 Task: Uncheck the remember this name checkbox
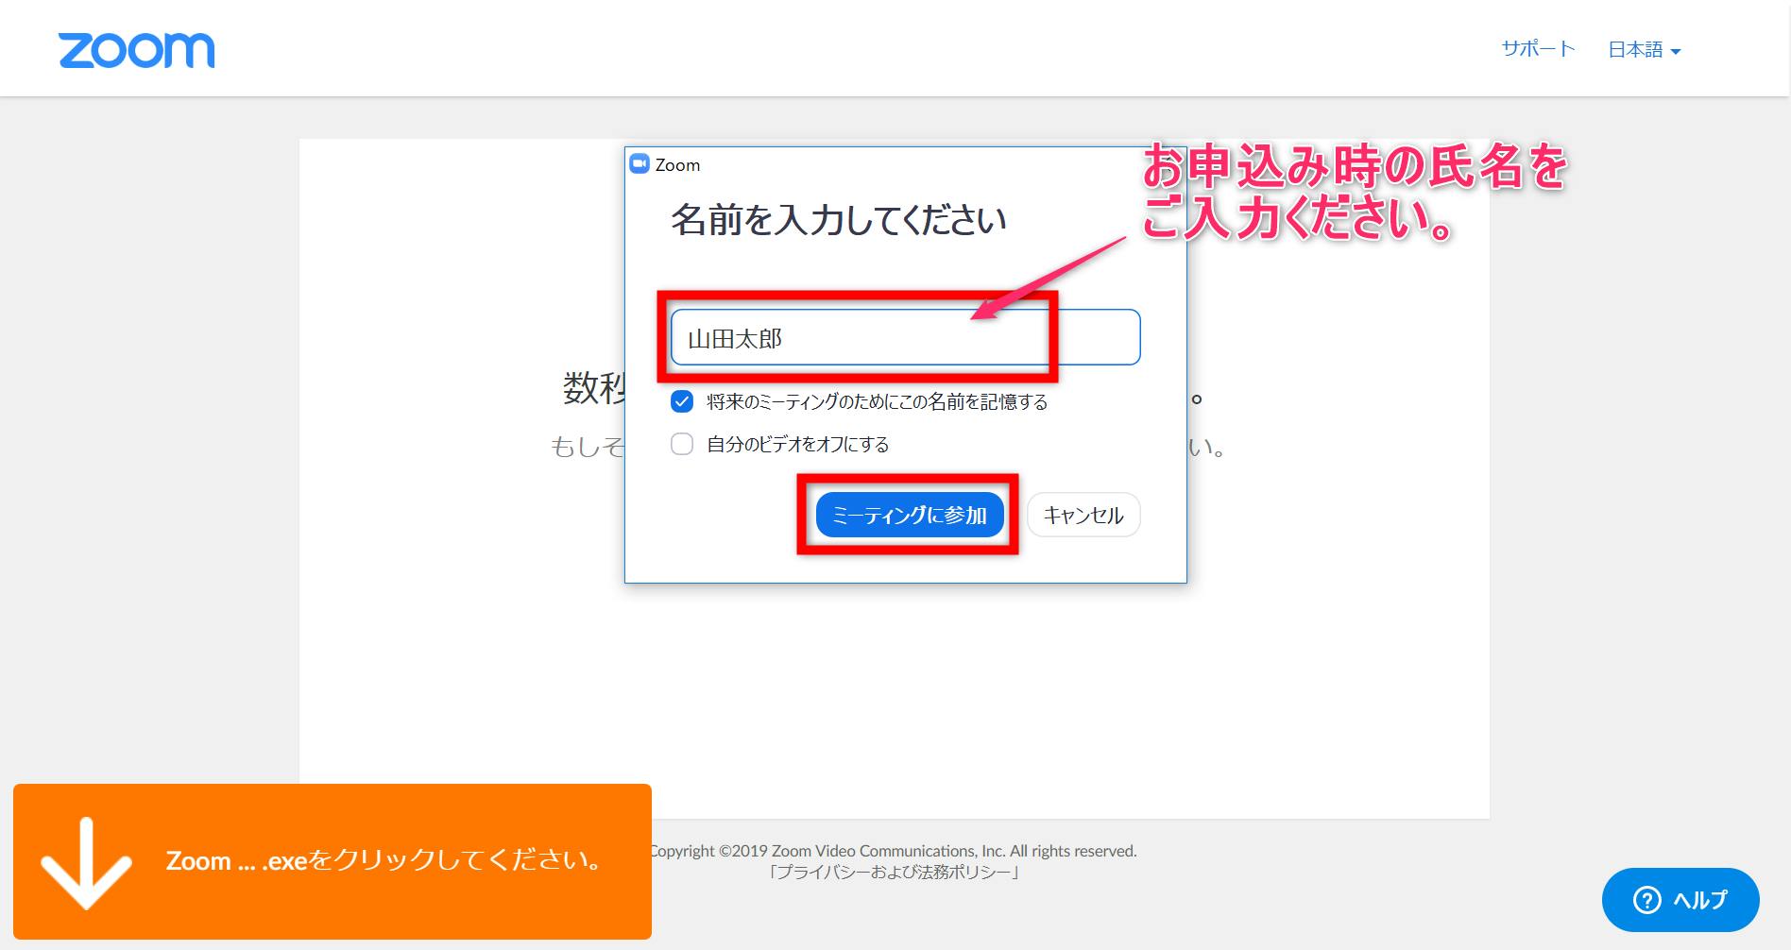coord(682,401)
